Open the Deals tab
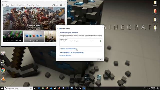 pos(37,5)
